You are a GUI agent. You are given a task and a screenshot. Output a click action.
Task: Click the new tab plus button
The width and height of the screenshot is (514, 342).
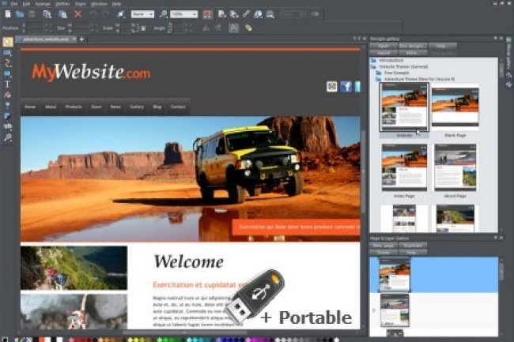(81, 39)
